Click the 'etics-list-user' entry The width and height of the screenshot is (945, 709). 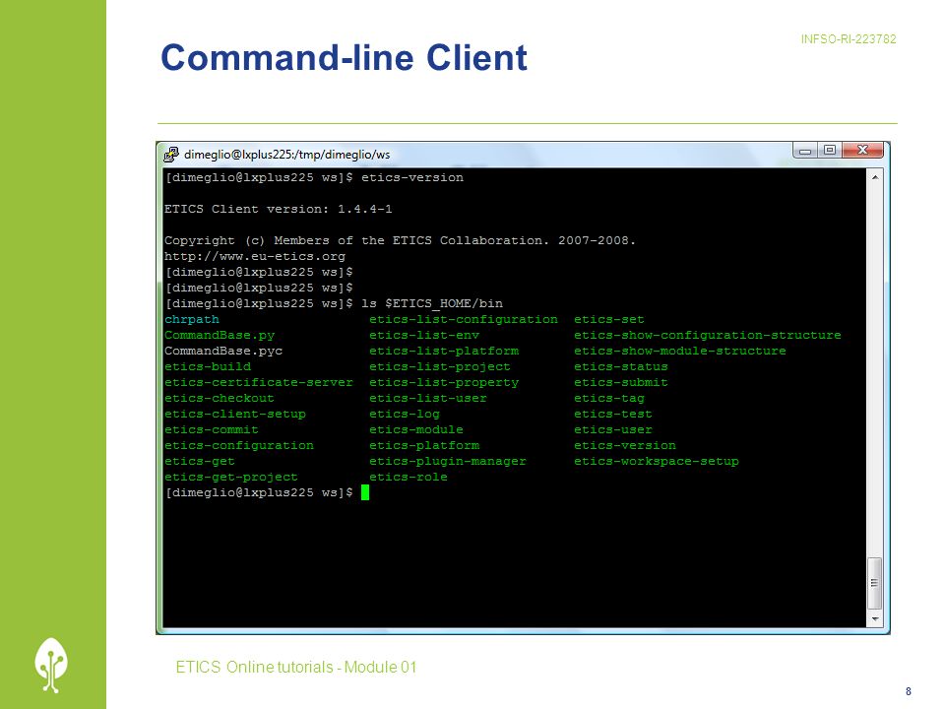pos(428,398)
